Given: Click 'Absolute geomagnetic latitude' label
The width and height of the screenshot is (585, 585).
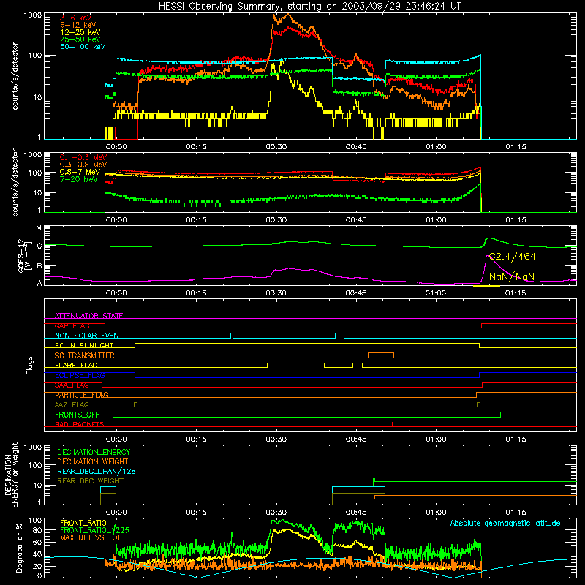Looking at the screenshot, I should [505, 524].
